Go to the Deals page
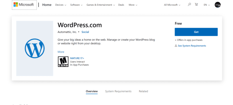 [121, 5]
